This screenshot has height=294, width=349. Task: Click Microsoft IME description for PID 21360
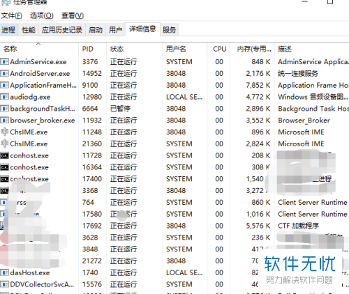click(x=301, y=144)
